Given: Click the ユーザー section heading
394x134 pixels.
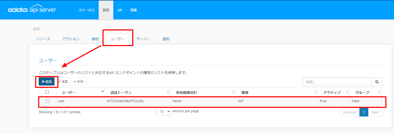Looking at the screenshot, I should (x=48, y=61).
